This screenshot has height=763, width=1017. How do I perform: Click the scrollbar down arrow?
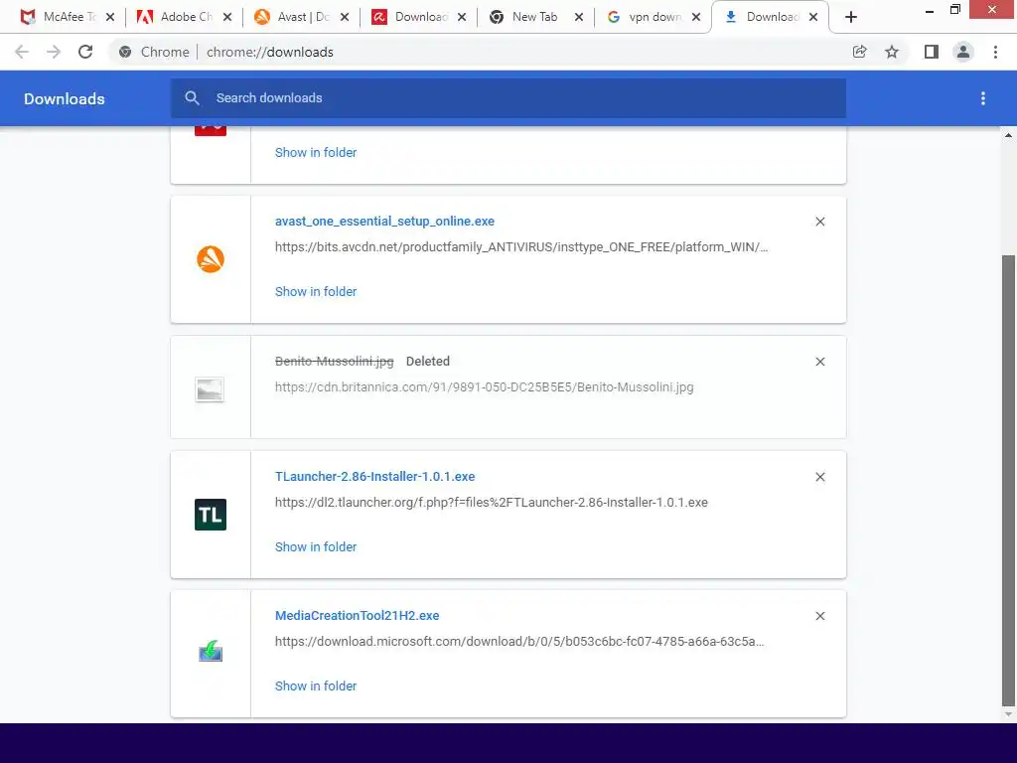pyautogui.click(x=1008, y=714)
